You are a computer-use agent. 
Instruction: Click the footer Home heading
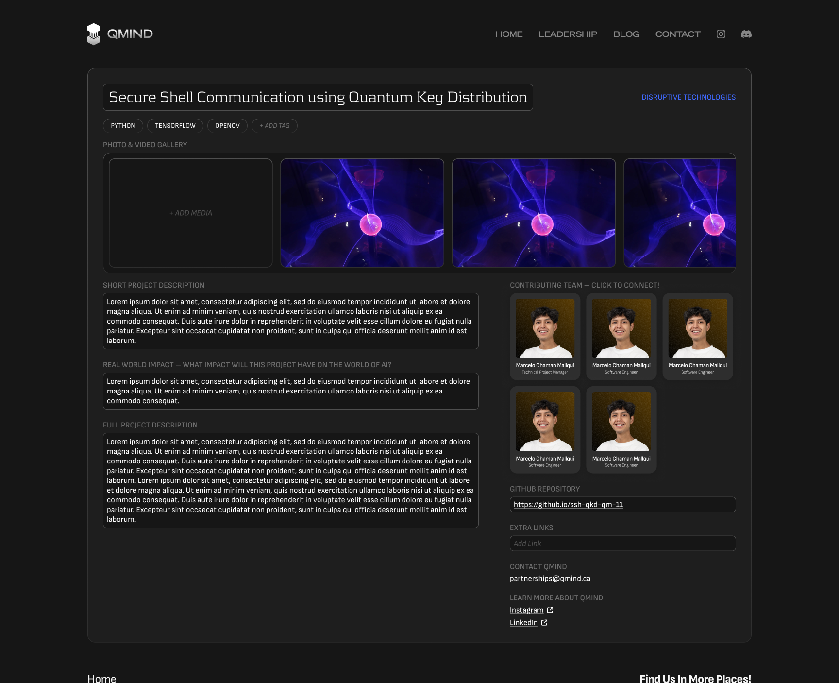[102, 679]
